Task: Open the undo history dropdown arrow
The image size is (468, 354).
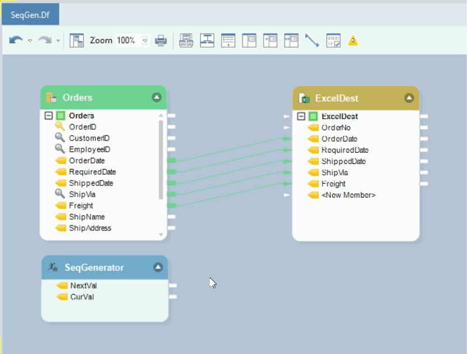Action: pyautogui.click(x=30, y=41)
